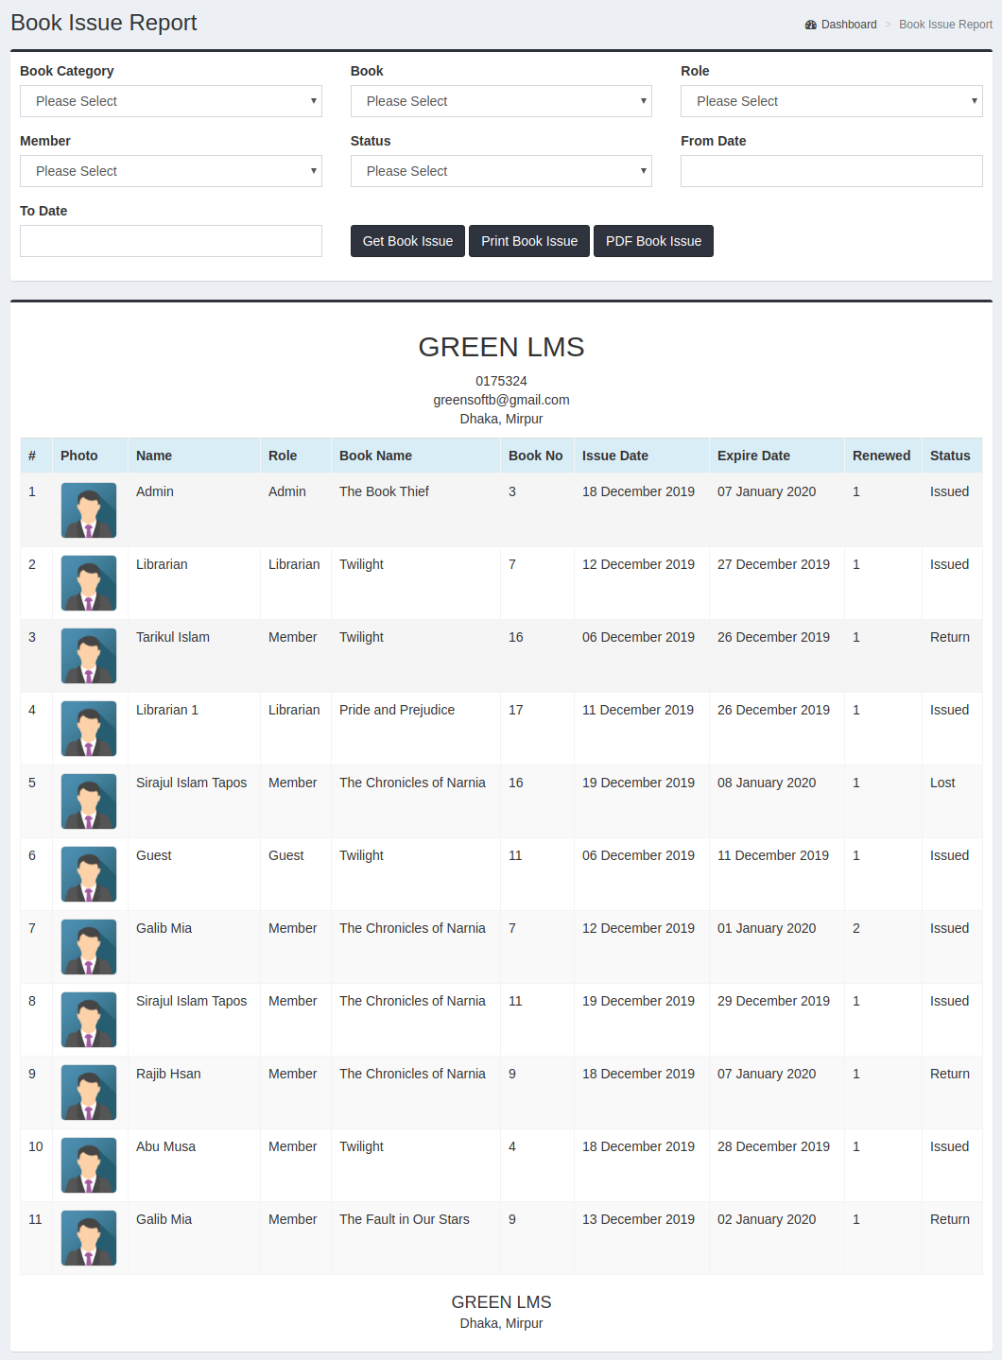Click the From Date input field
Viewport: 1002px width, 1360px height.
(831, 171)
